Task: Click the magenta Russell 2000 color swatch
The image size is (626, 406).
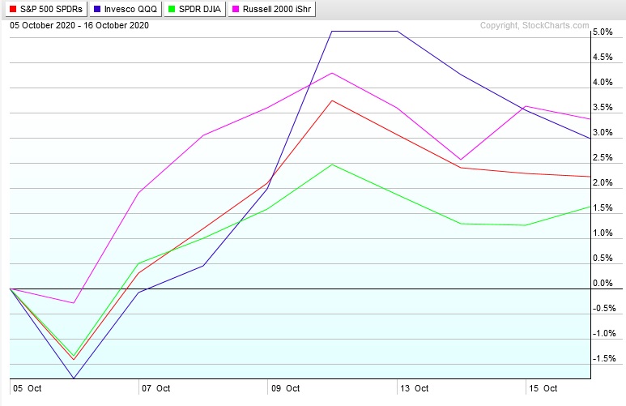Action: tap(236, 9)
